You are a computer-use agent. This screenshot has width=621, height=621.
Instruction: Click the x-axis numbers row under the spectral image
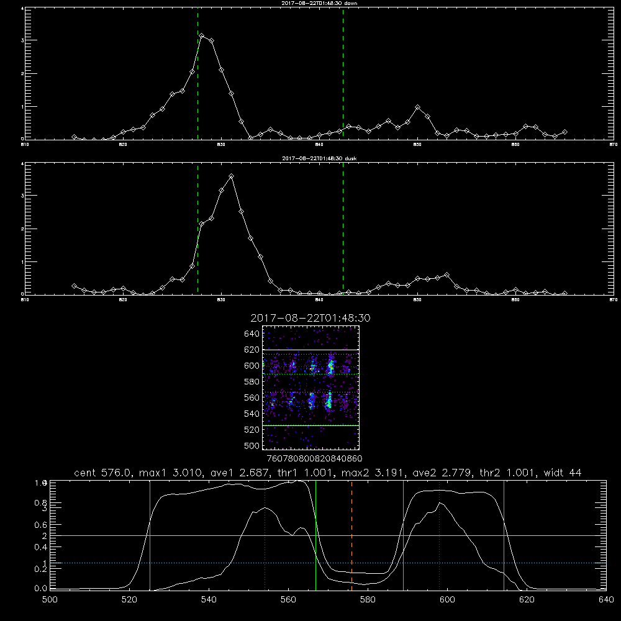click(314, 459)
